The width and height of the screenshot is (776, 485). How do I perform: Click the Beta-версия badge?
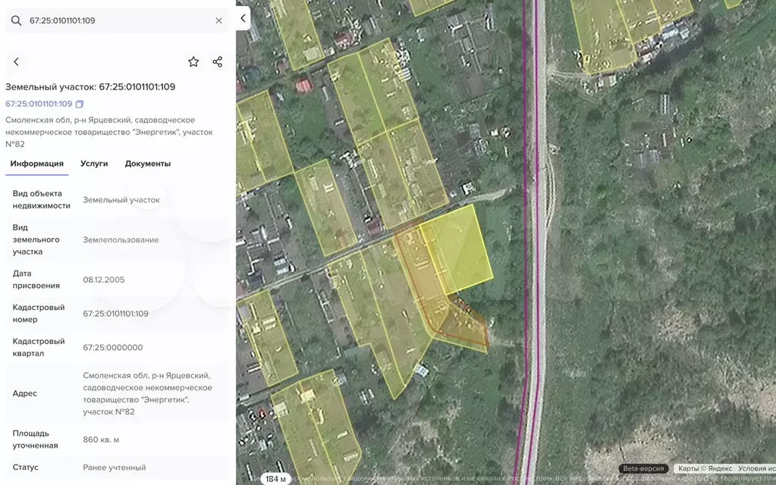pyautogui.click(x=643, y=468)
